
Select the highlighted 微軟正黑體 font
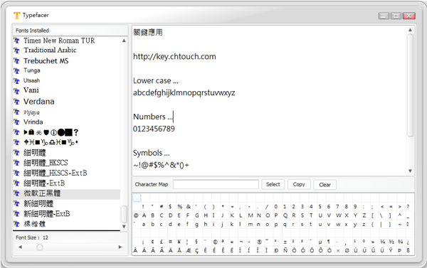(67, 193)
